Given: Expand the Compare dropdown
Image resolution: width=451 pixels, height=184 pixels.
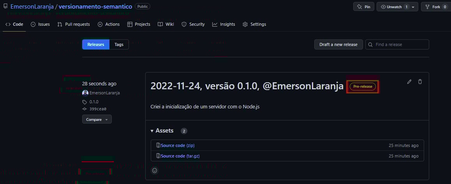Looking at the screenshot, I should 97,119.
